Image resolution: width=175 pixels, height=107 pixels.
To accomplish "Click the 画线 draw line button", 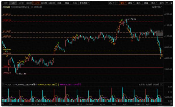I will [x=146, y=3].
